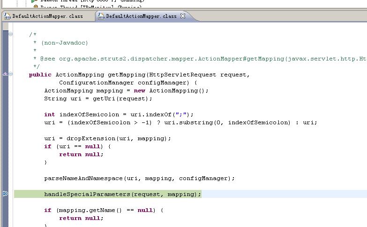The width and height of the screenshot is (367, 227).
Task: Click class file icon on active DefaultActionMapper tab
Action: point(101,16)
